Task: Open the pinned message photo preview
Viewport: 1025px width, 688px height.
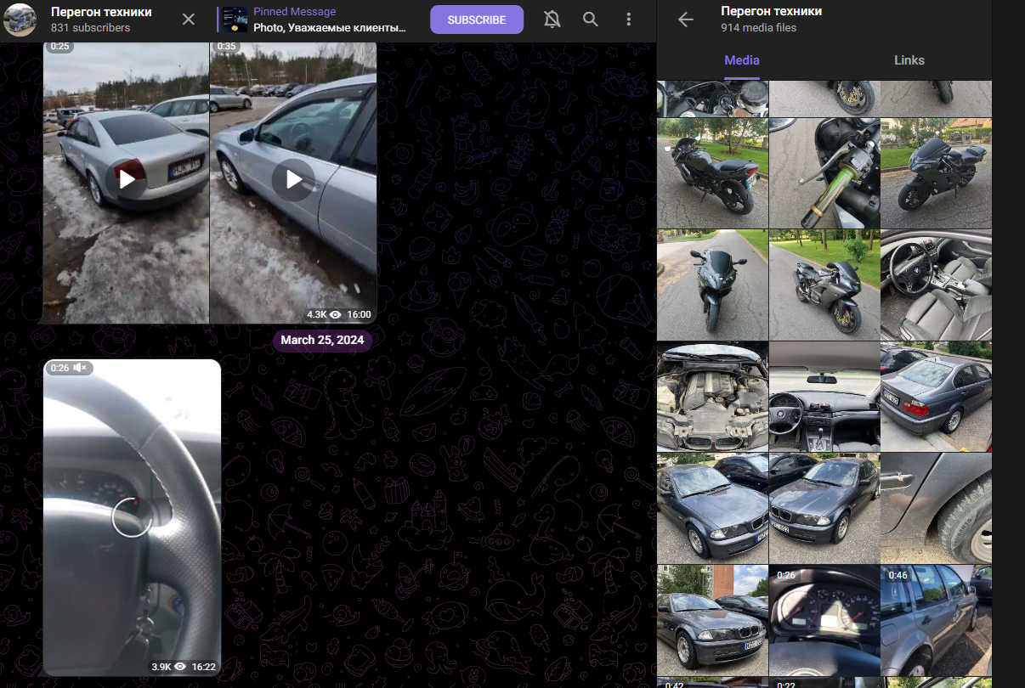Action: (235, 20)
